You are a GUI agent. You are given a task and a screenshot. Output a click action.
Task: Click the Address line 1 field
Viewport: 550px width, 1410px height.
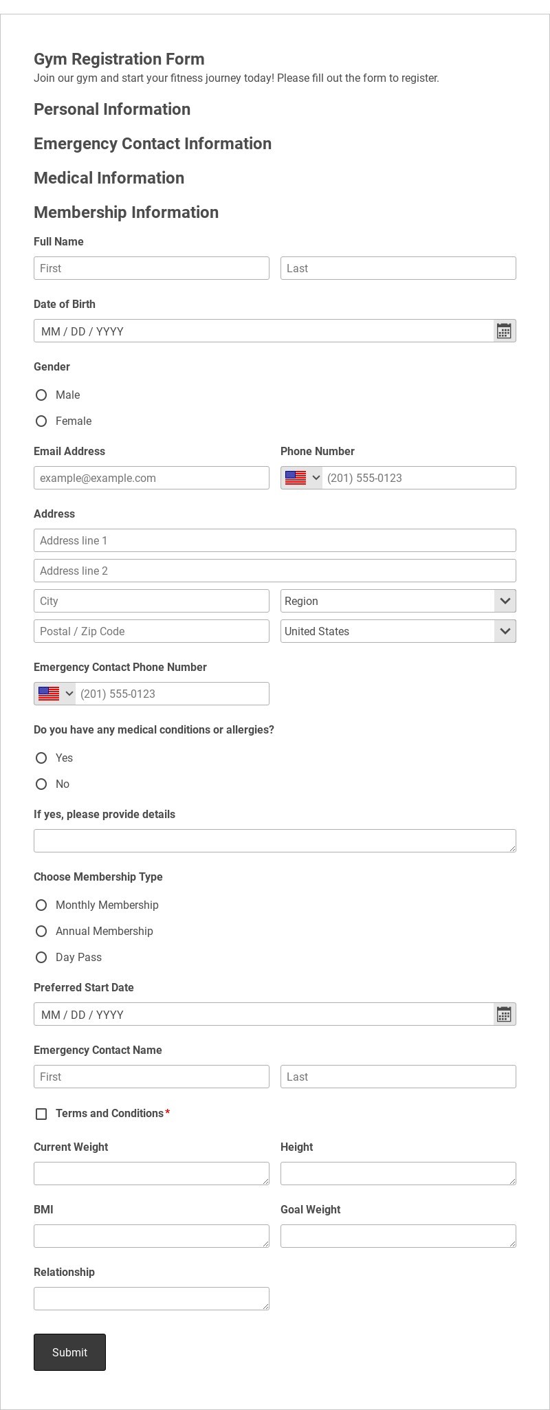tap(275, 540)
